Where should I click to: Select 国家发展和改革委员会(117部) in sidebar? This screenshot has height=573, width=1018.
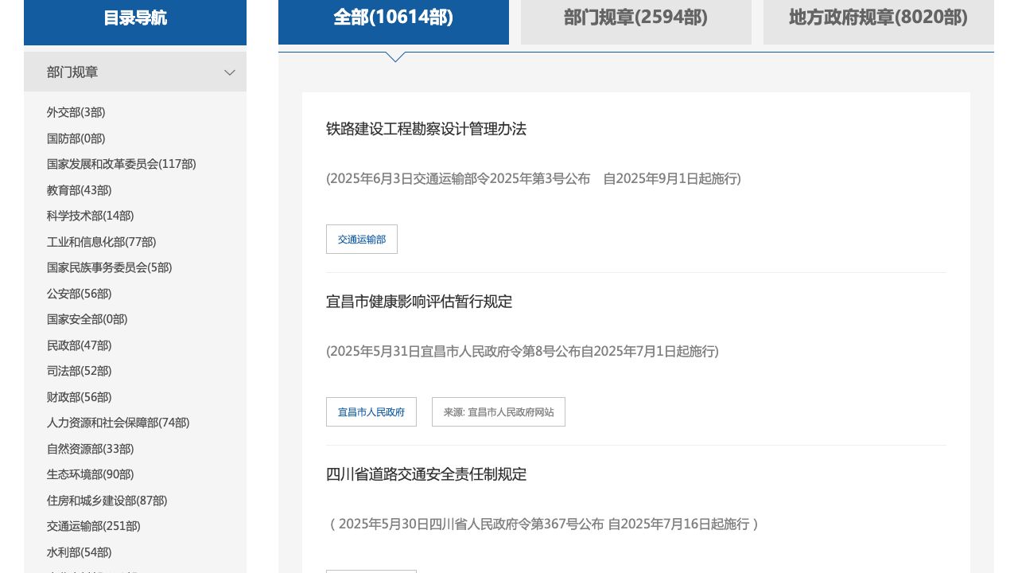[121, 164]
